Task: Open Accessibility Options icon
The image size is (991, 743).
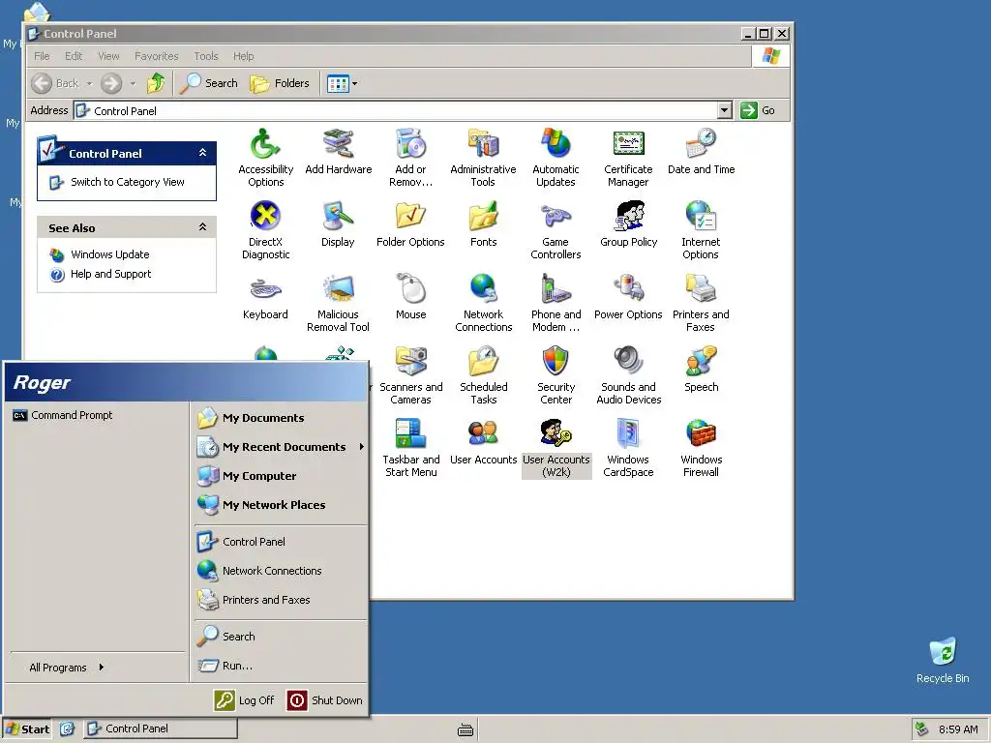Action: (x=265, y=158)
